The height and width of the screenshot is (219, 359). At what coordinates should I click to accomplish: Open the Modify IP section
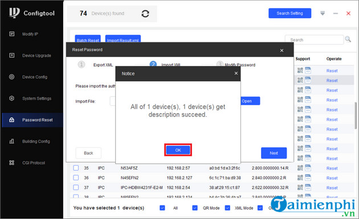tap(30, 34)
